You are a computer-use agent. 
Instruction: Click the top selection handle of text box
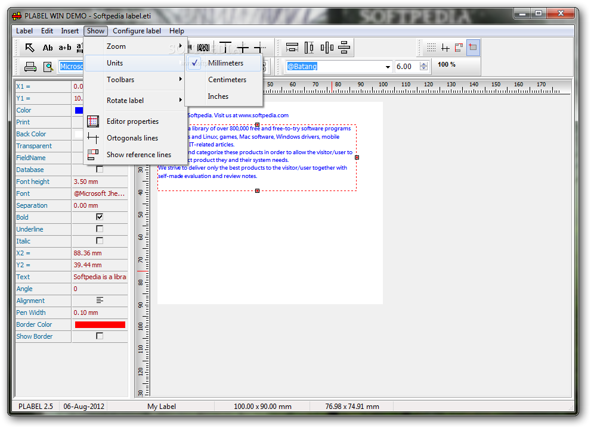[x=258, y=124]
